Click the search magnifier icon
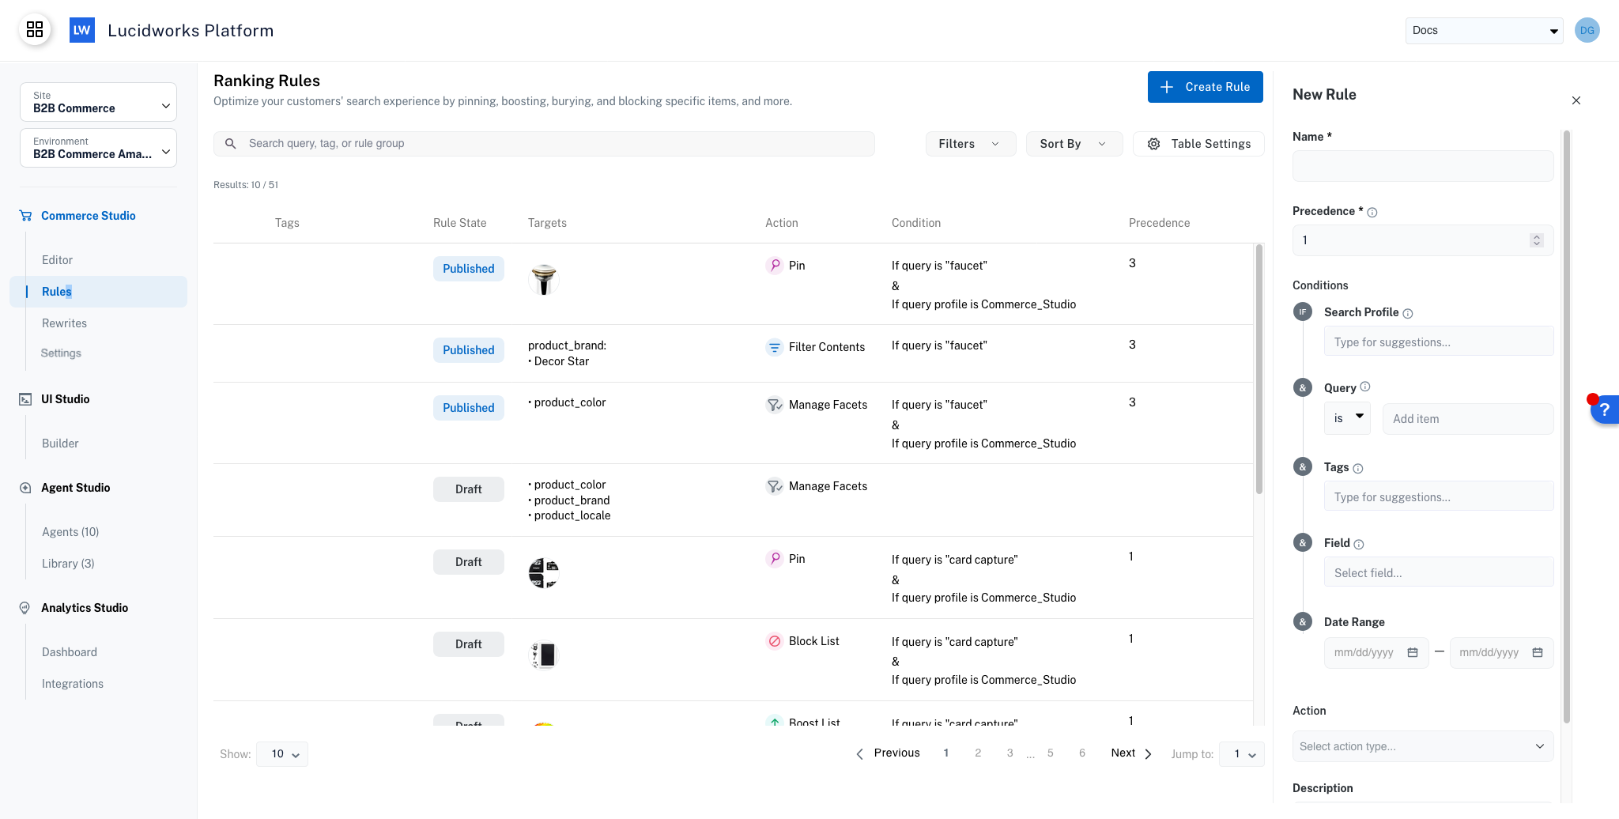 [x=231, y=143]
